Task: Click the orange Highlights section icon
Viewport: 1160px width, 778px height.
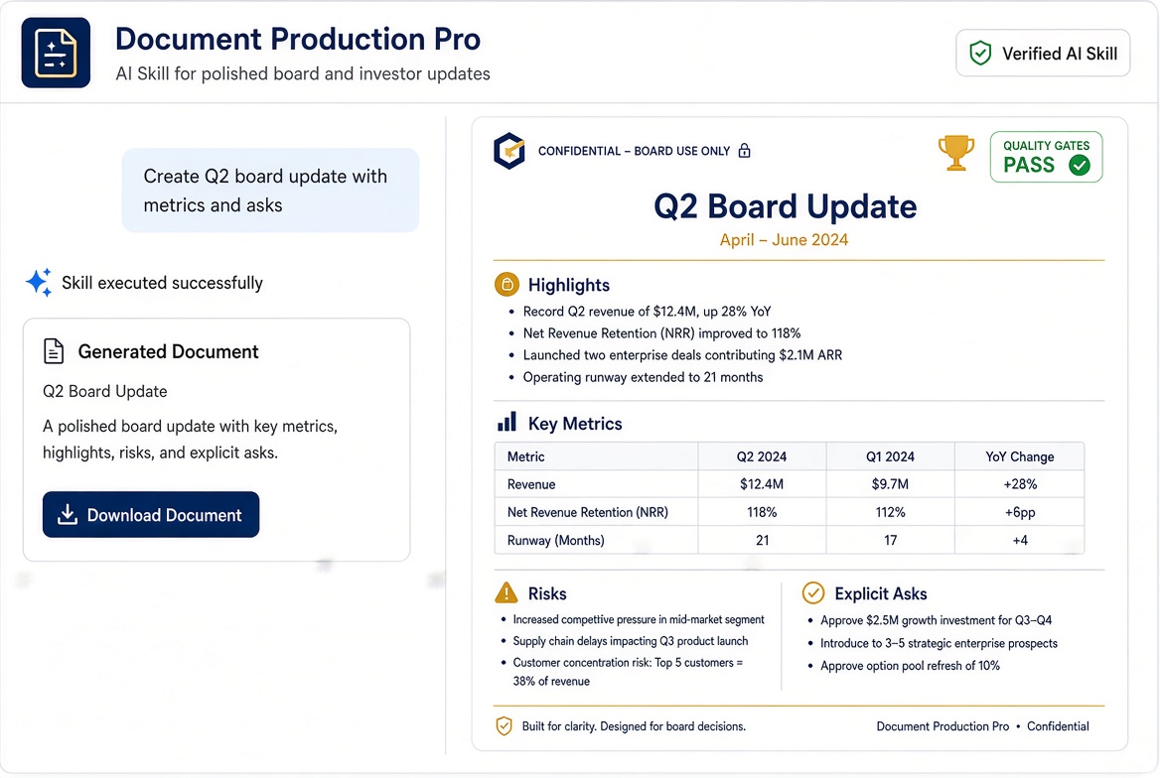Action: click(x=507, y=285)
